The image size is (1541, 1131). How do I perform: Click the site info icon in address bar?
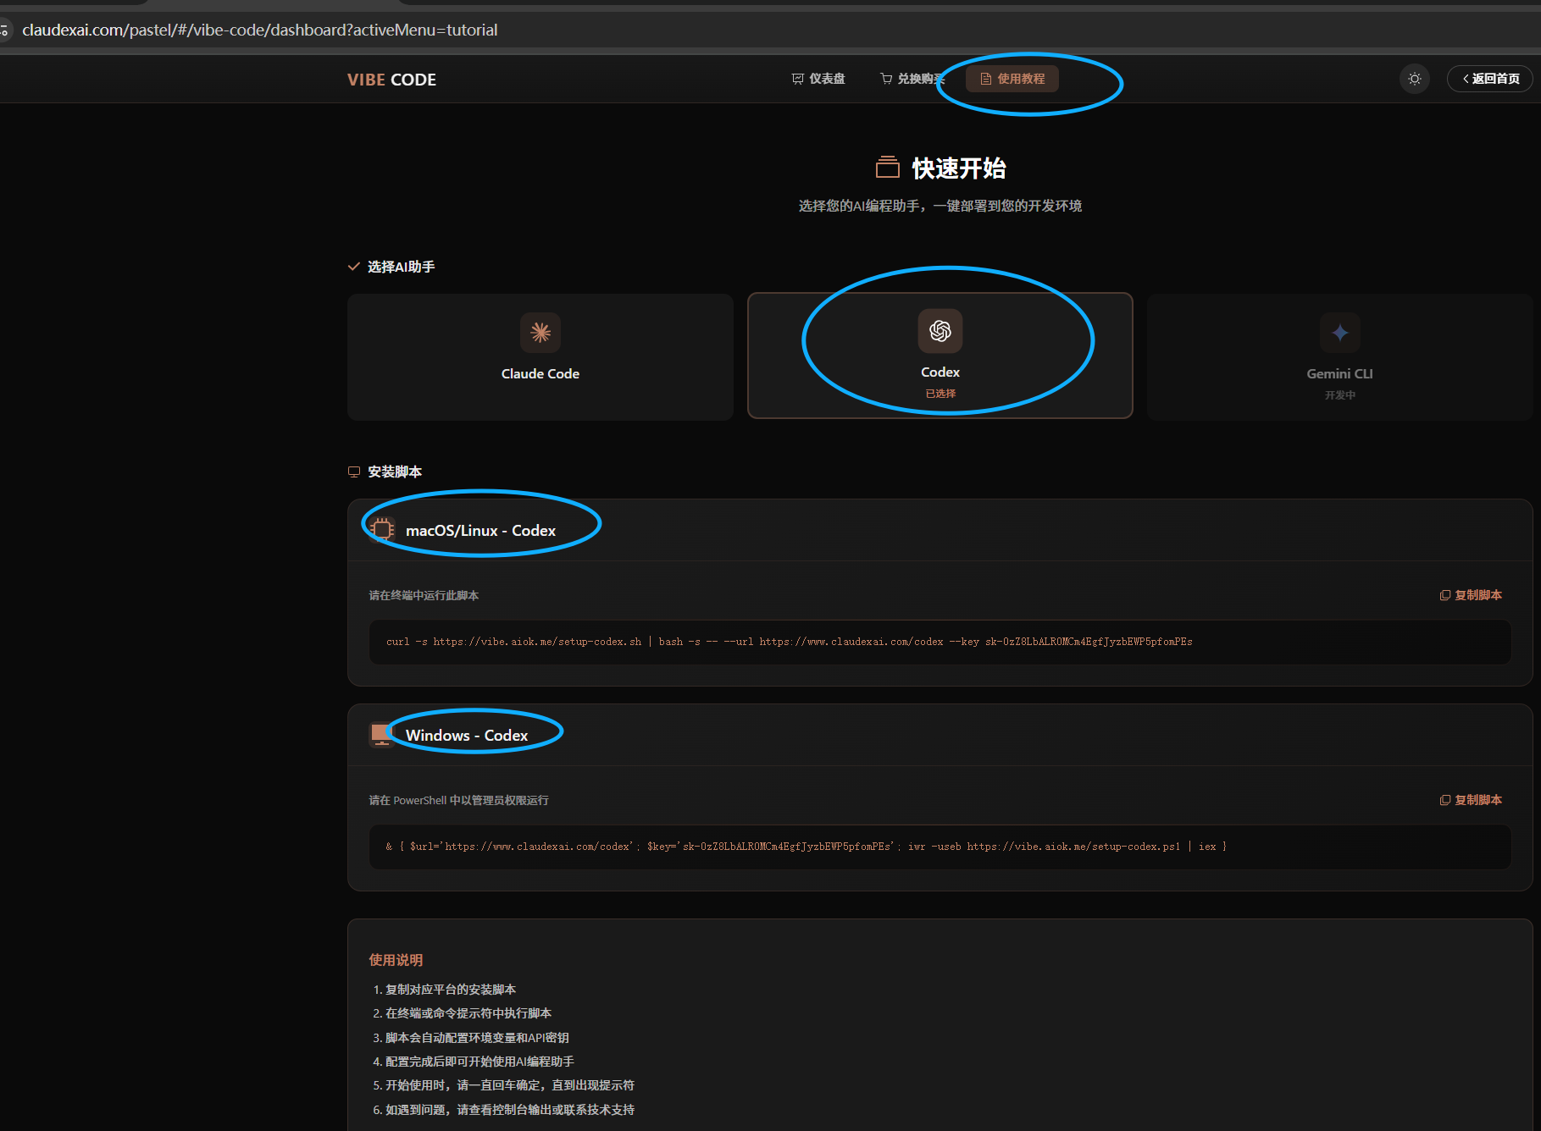point(4,30)
